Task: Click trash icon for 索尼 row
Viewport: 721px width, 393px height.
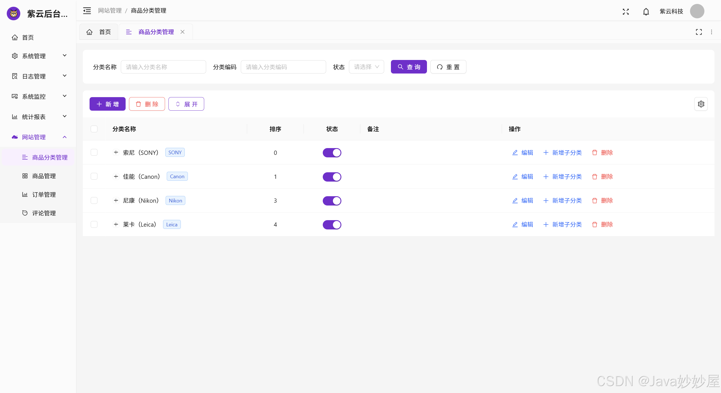Action: pos(595,153)
